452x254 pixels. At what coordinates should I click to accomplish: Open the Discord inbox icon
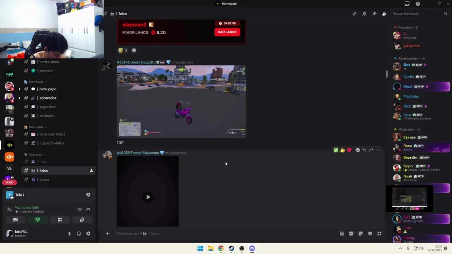[x=407, y=4]
